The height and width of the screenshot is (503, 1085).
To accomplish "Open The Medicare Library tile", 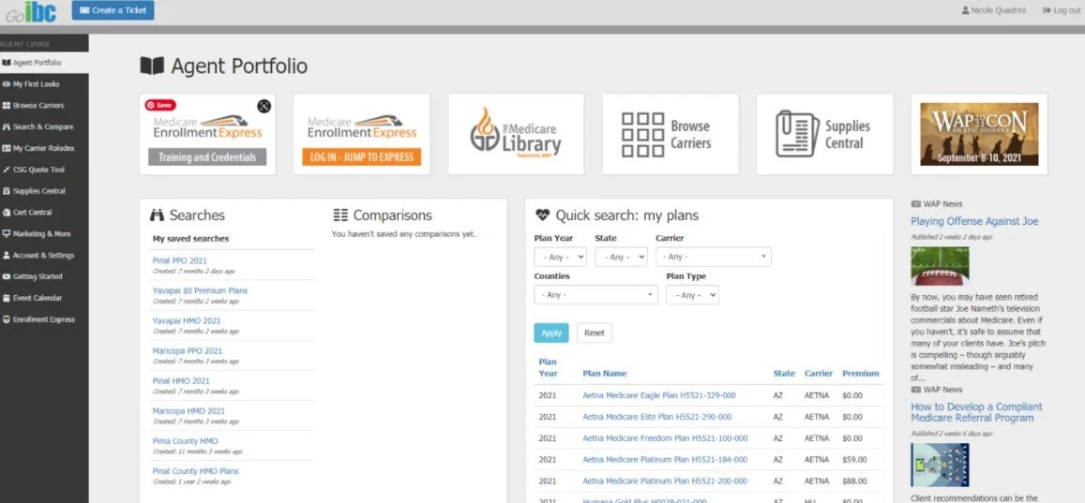I will click(516, 135).
